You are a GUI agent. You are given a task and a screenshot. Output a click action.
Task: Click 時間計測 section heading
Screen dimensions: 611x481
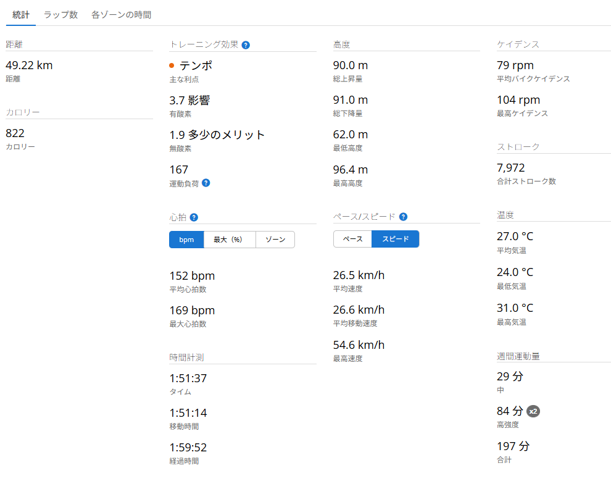[x=186, y=358]
